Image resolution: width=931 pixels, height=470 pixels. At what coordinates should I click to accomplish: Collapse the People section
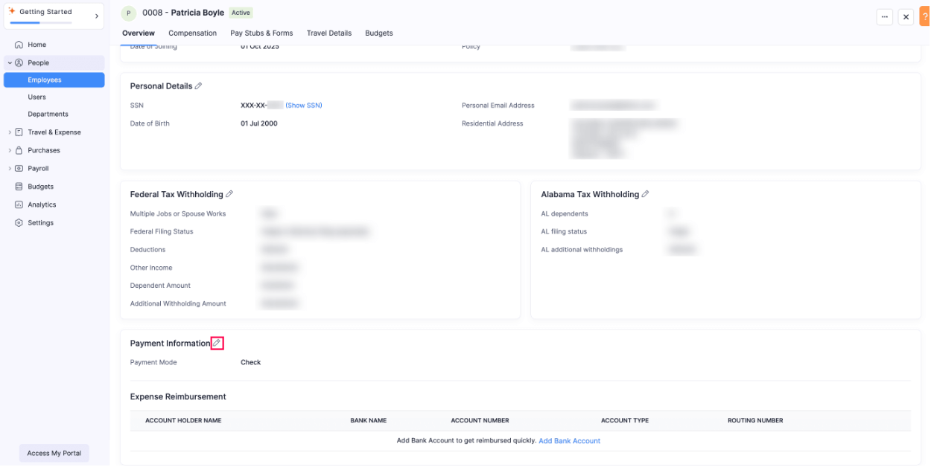pos(9,62)
